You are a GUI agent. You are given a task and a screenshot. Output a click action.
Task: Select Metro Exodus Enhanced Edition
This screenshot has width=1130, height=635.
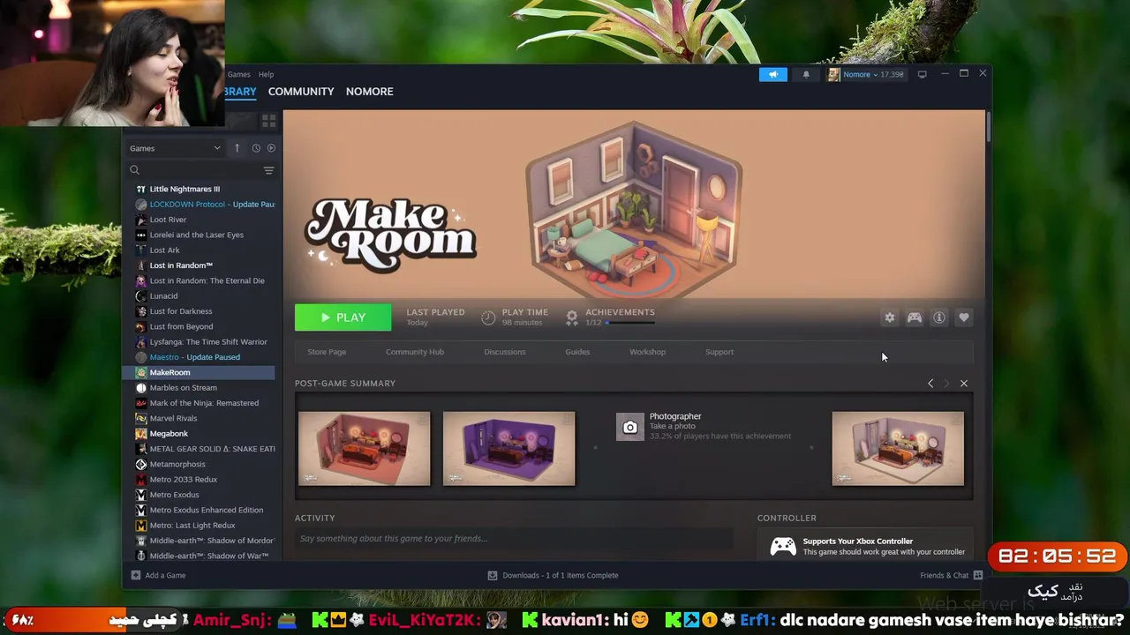click(206, 510)
